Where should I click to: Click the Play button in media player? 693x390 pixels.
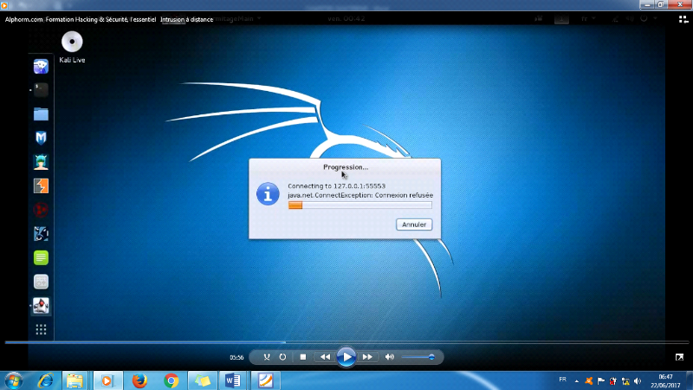click(x=346, y=356)
